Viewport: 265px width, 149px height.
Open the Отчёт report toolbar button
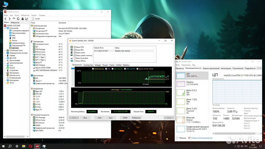36,19
